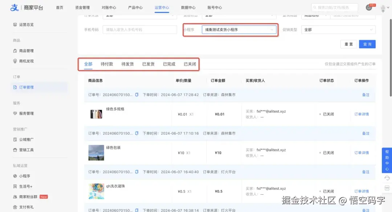
Task: Focus the header search box
Action: (x=335, y=8)
